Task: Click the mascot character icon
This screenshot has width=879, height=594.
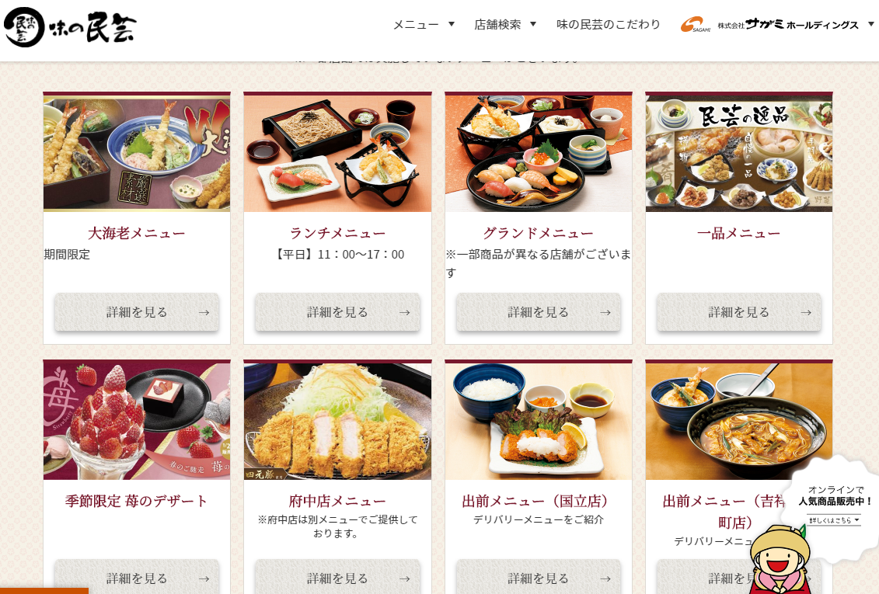Action: [x=780, y=560]
